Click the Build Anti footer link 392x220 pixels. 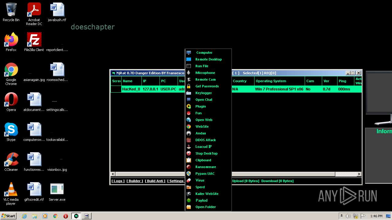[x=155, y=181]
